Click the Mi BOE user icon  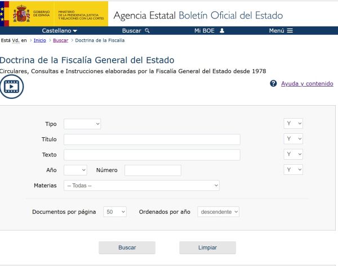coord(222,30)
